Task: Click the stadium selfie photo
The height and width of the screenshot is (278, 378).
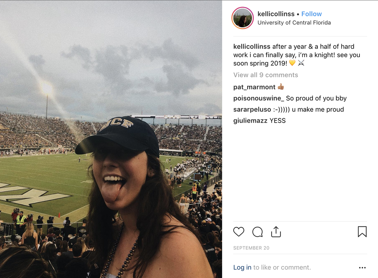Action: (111, 139)
